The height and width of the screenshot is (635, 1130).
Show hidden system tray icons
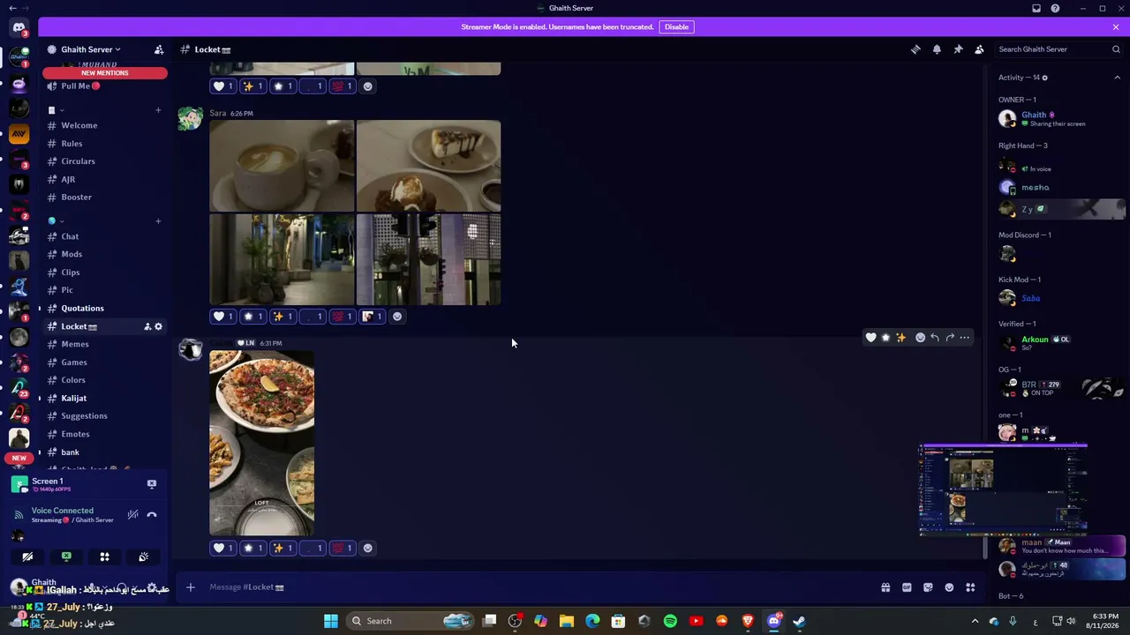[975, 621]
